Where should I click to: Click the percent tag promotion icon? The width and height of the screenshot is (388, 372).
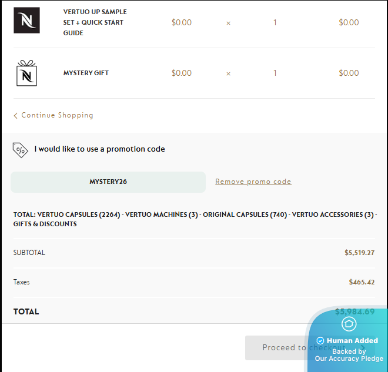pos(21,149)
